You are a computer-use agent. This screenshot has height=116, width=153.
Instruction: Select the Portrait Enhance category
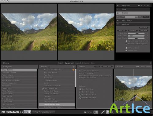click(19, 75)
